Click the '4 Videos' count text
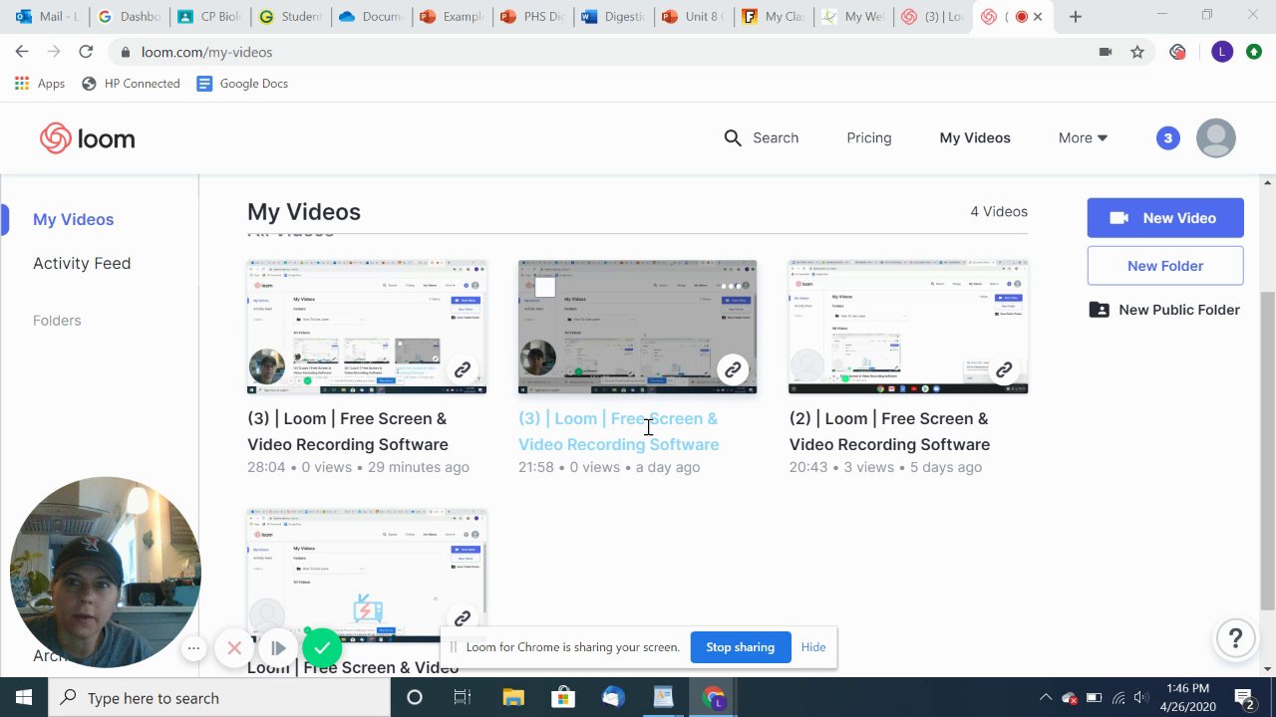1276x717 pixels. 999,211
